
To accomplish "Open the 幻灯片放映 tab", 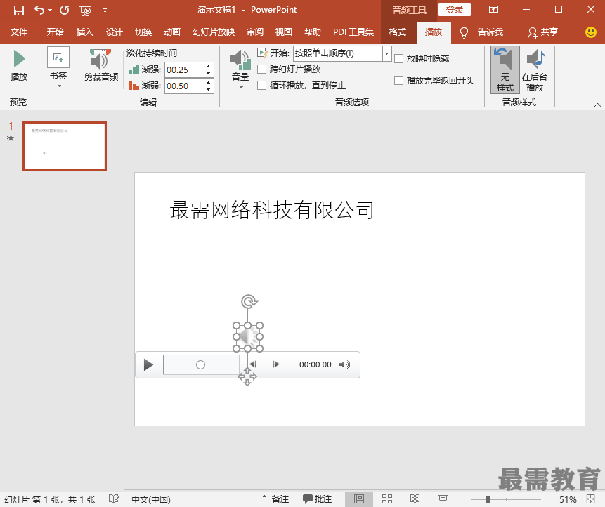I will (214, 32).
